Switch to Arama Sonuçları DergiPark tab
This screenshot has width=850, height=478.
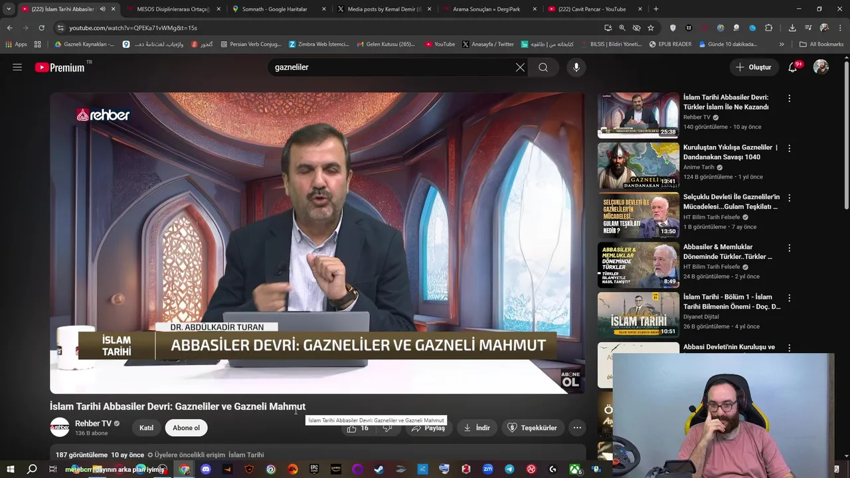coord(490,9)
